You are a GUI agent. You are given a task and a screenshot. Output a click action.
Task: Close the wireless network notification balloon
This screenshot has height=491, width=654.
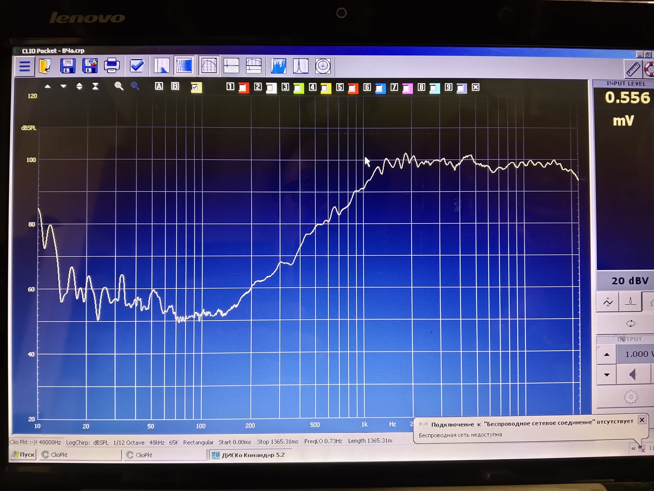click(642, 420)
